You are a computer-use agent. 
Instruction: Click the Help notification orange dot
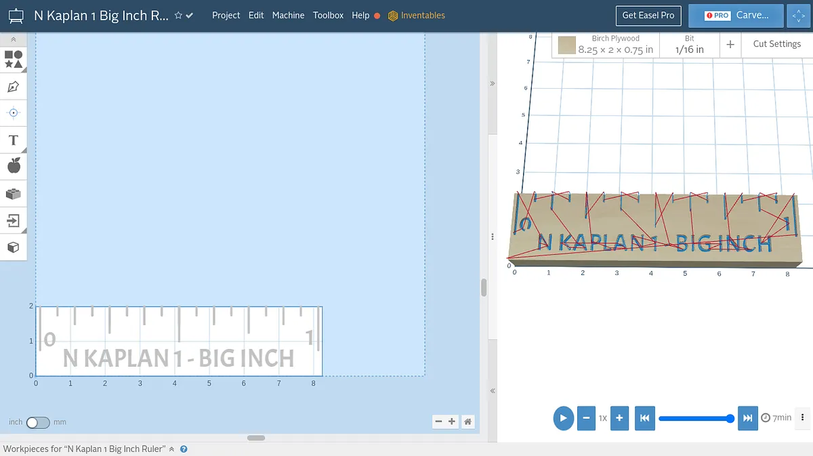tap(377, 16)
